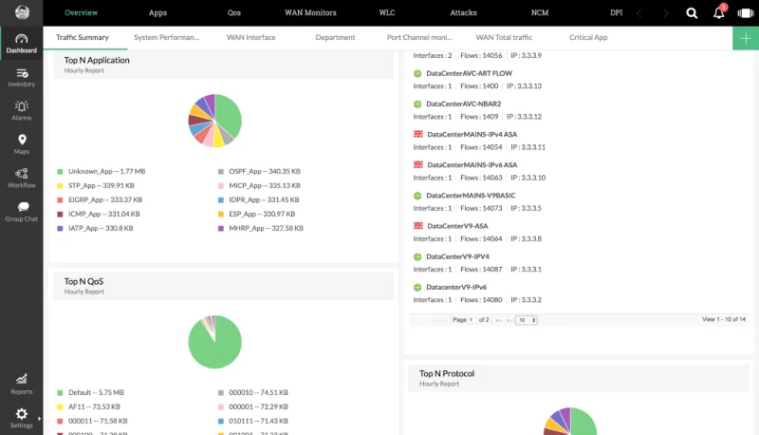Viewport: 759px width, 435px height.
Task: Open the WAN Monitors menu
Action: (310, 12)
